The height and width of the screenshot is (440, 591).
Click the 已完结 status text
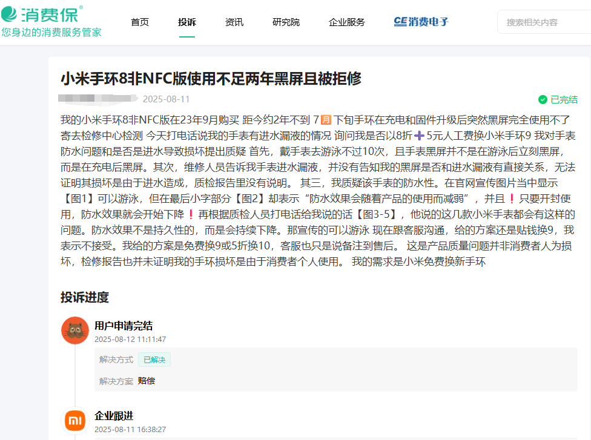564,99
